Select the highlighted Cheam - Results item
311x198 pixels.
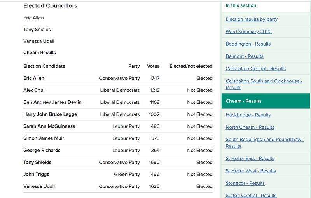(x=243, y=101)
